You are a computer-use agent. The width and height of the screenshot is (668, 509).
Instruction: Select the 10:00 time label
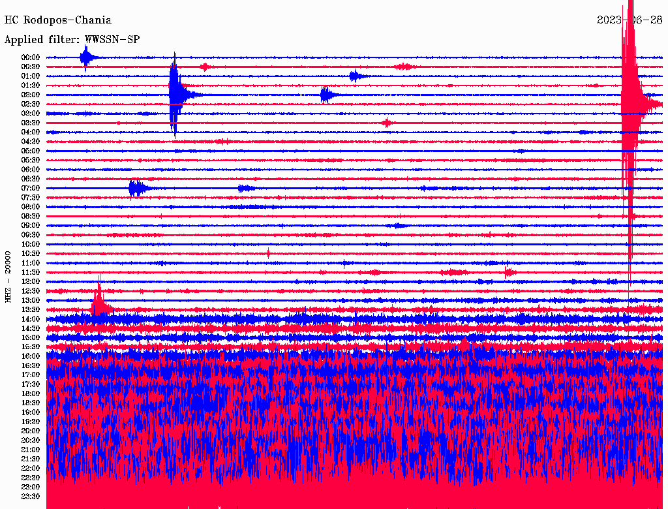coord(31,244)
